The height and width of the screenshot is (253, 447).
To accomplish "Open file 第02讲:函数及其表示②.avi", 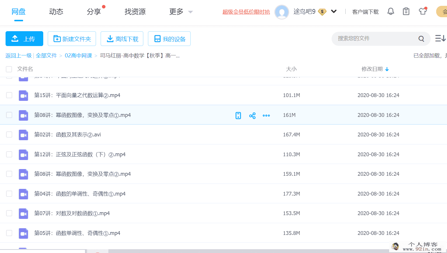I will tap(67, 135).
